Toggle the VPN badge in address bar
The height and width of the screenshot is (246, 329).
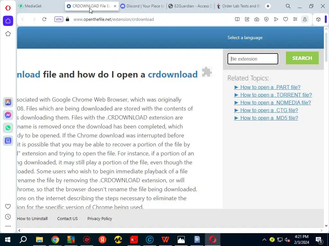58,19
